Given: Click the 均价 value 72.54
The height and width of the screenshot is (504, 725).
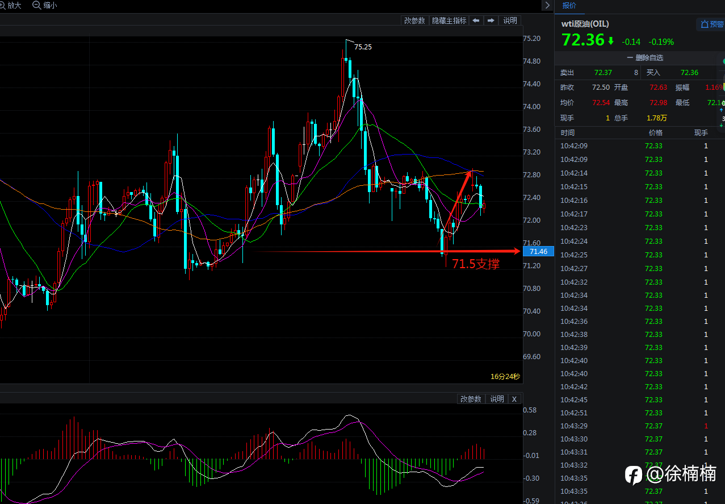Looking at the screenshot, I should pos(601,103).
